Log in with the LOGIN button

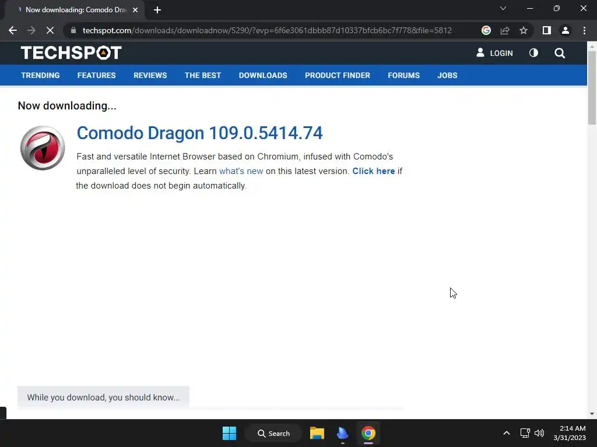(494, 53)
